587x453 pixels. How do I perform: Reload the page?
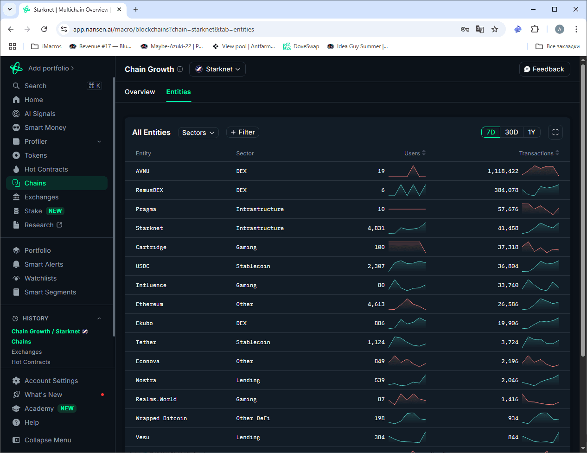[x=44, y=29]
